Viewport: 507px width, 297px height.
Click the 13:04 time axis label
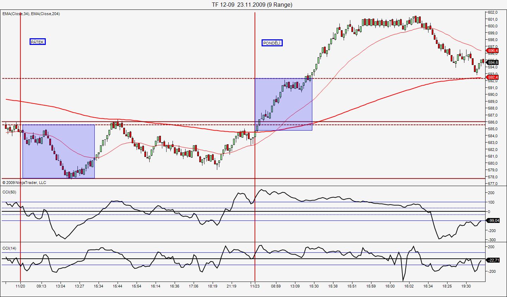61,286
